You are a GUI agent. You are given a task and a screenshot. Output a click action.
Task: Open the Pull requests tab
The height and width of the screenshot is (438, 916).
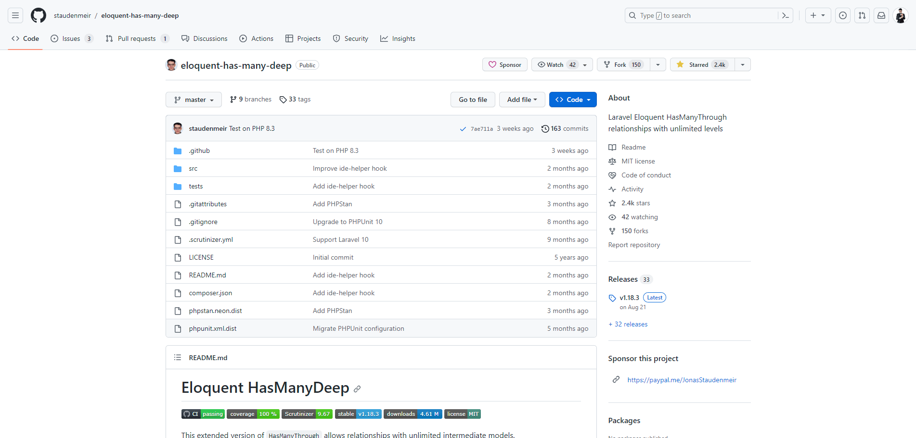(137, 38)
